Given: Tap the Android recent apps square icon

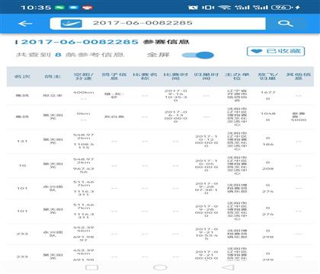Looking at the screenshot, I should pos(92,267).
